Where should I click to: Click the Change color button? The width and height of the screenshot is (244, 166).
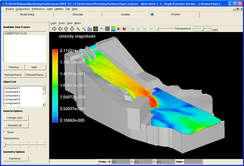(16, 118)
